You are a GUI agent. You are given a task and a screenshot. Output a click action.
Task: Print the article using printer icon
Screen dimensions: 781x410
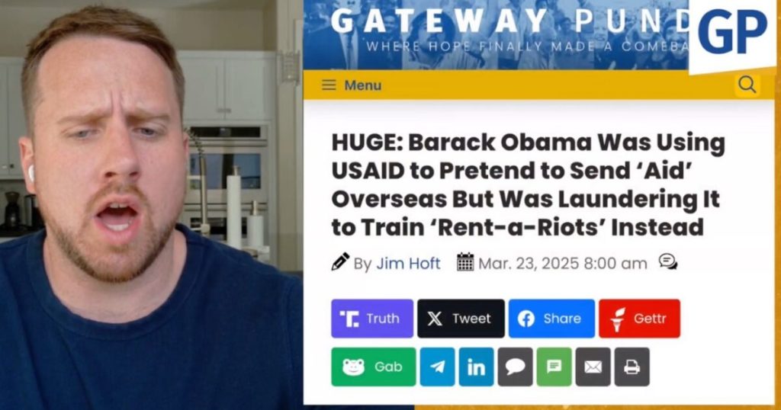(x=632, y=367)
